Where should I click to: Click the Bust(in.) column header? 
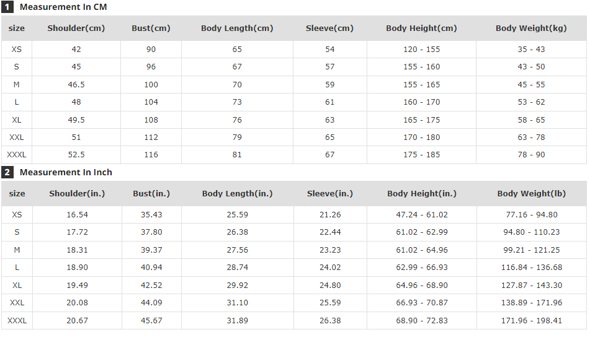[151, 193]
